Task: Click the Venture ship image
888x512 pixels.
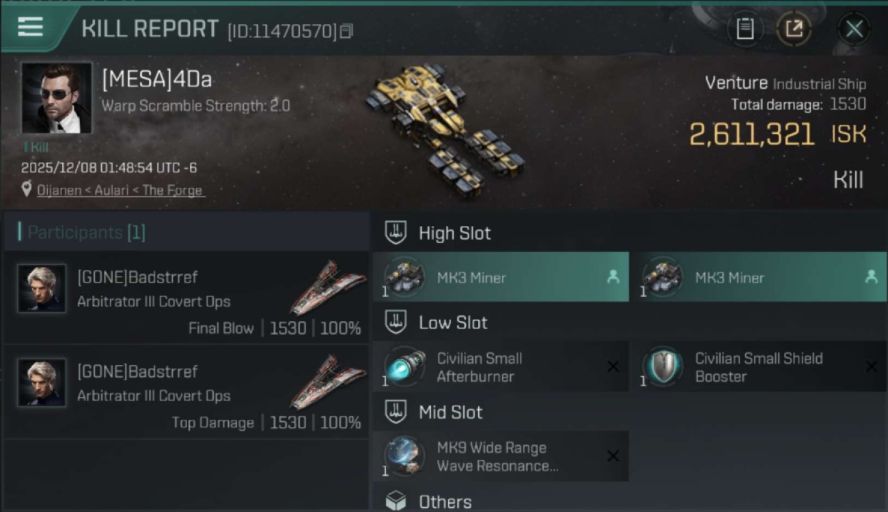Action: pyautogui.click(x=444, y=126)
